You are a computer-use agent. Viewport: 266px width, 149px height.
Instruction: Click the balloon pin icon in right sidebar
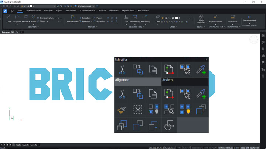click(263, 63)
